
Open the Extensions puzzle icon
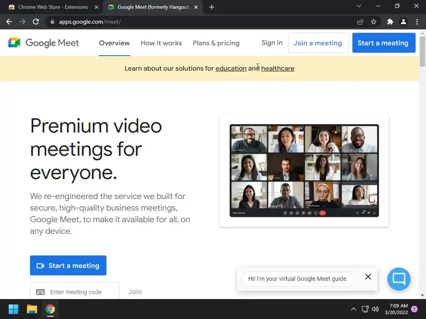(390, 22)
